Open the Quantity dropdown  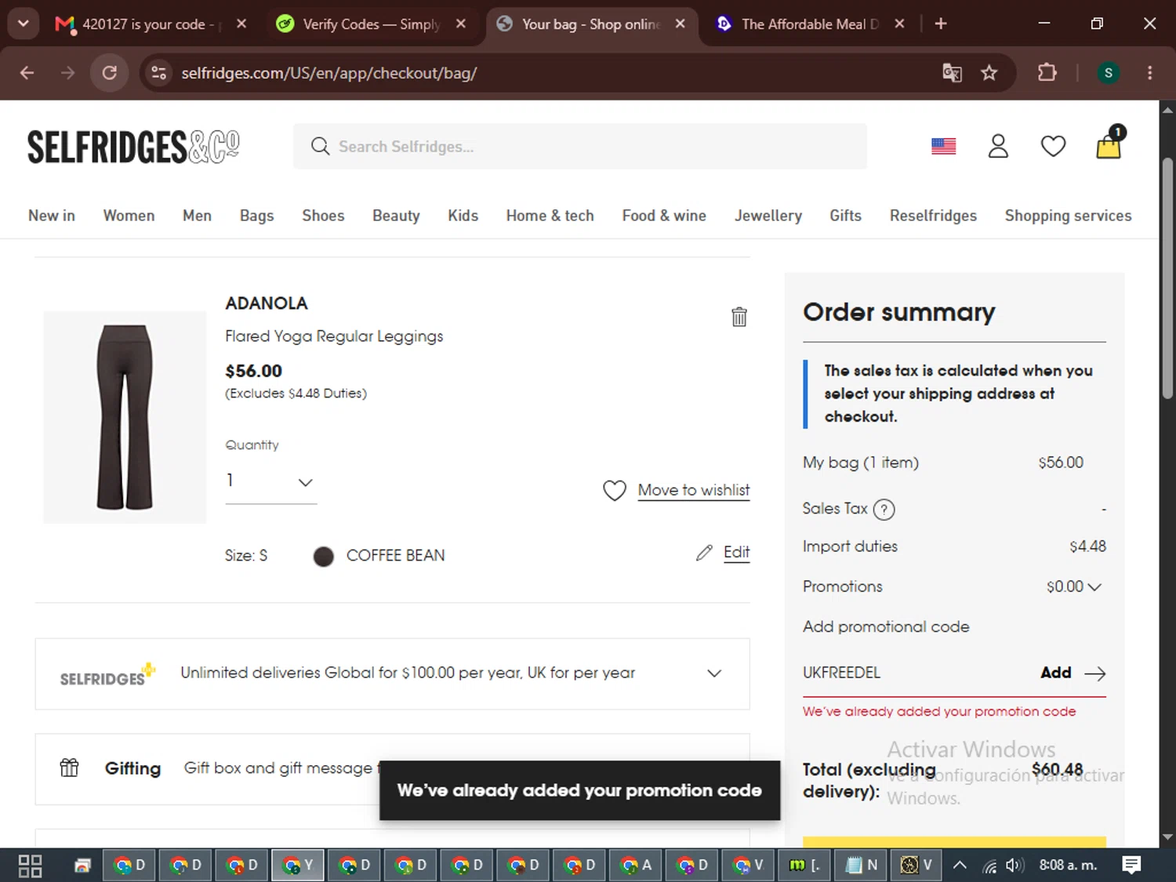pyautogui.click(x=270, y=481)
